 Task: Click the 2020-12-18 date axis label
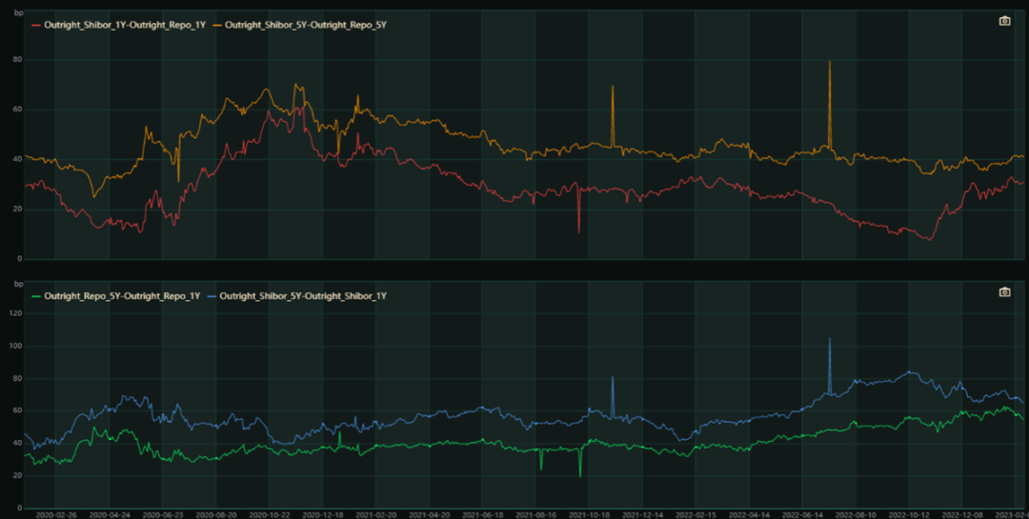322,515
